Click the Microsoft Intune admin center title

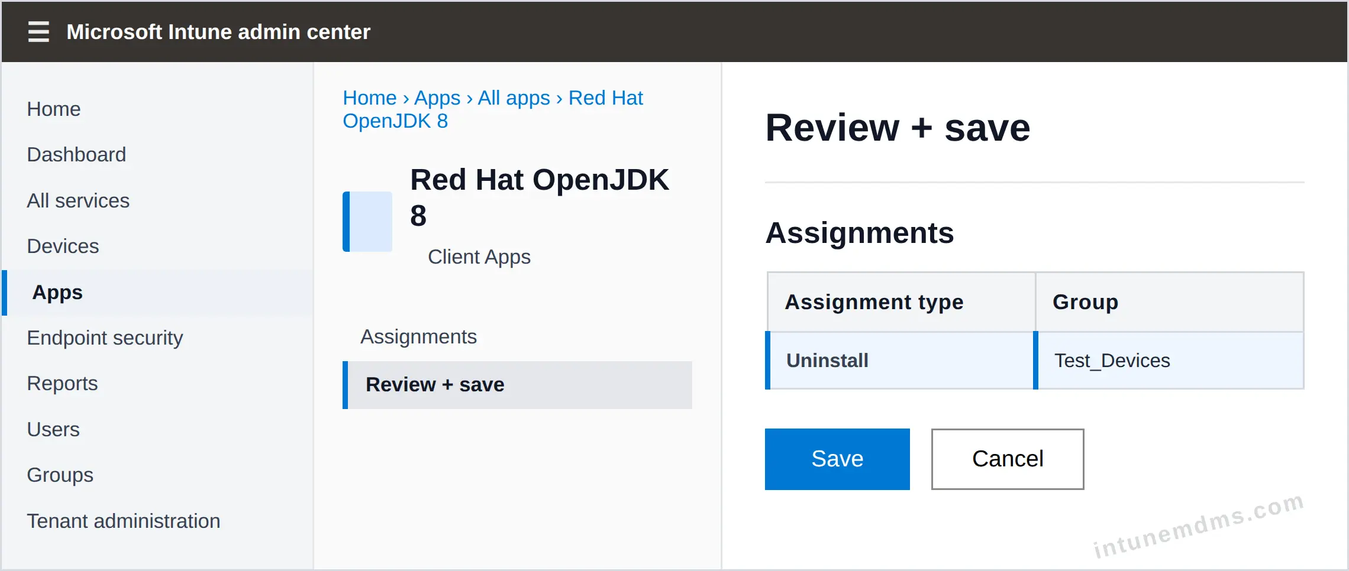(218, 32)
